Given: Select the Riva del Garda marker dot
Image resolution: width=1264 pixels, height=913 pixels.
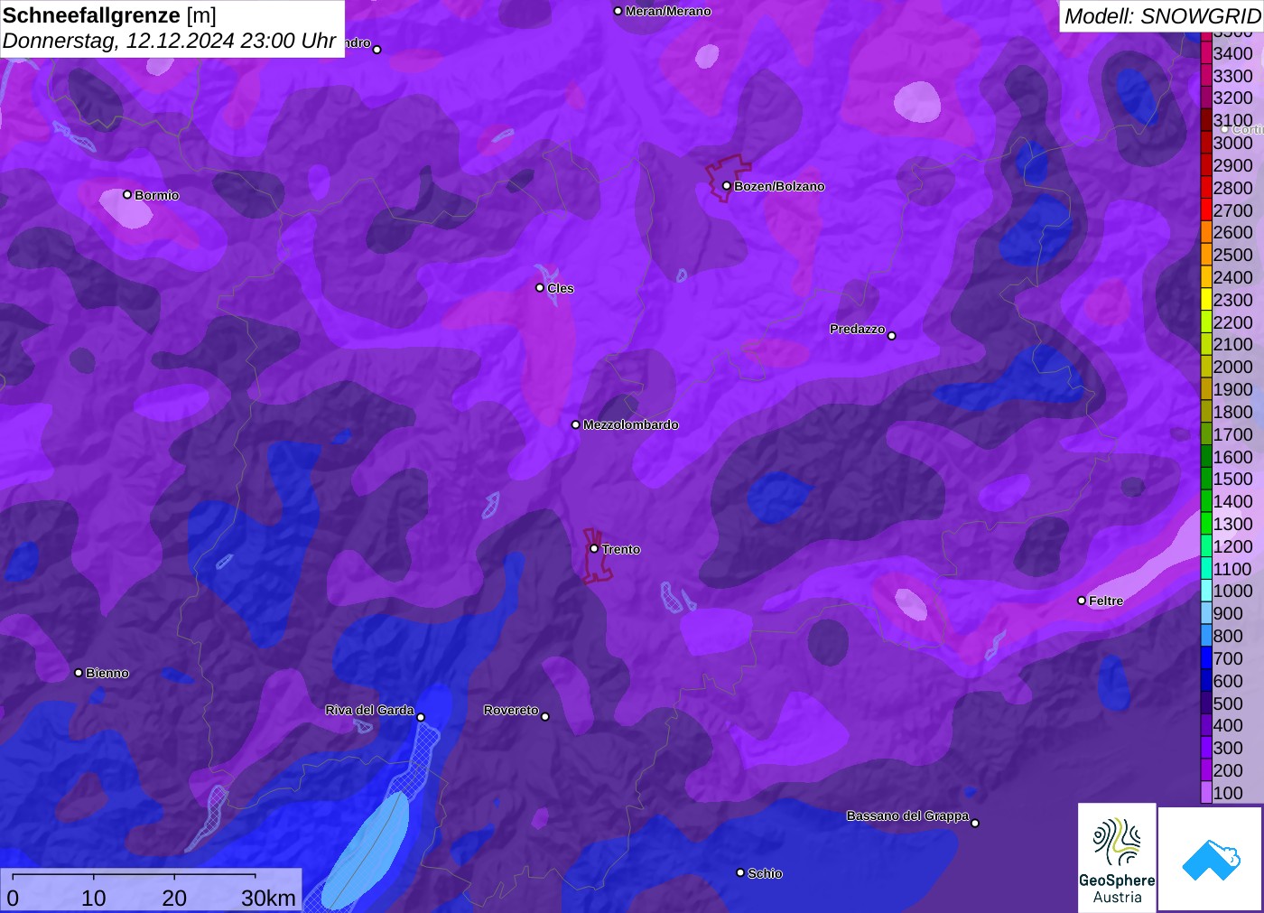Looking at the screenshot, I should tap(421, 717).
